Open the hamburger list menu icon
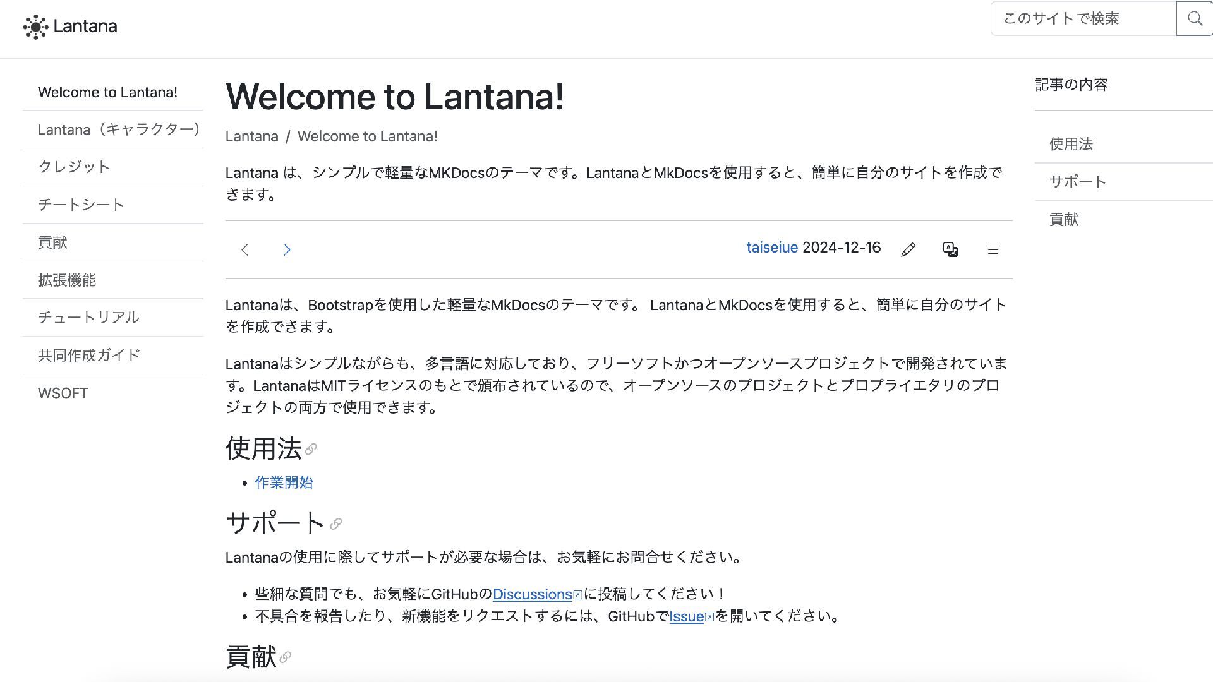This screenshot has width=1213, height=682. pos(993,250)
